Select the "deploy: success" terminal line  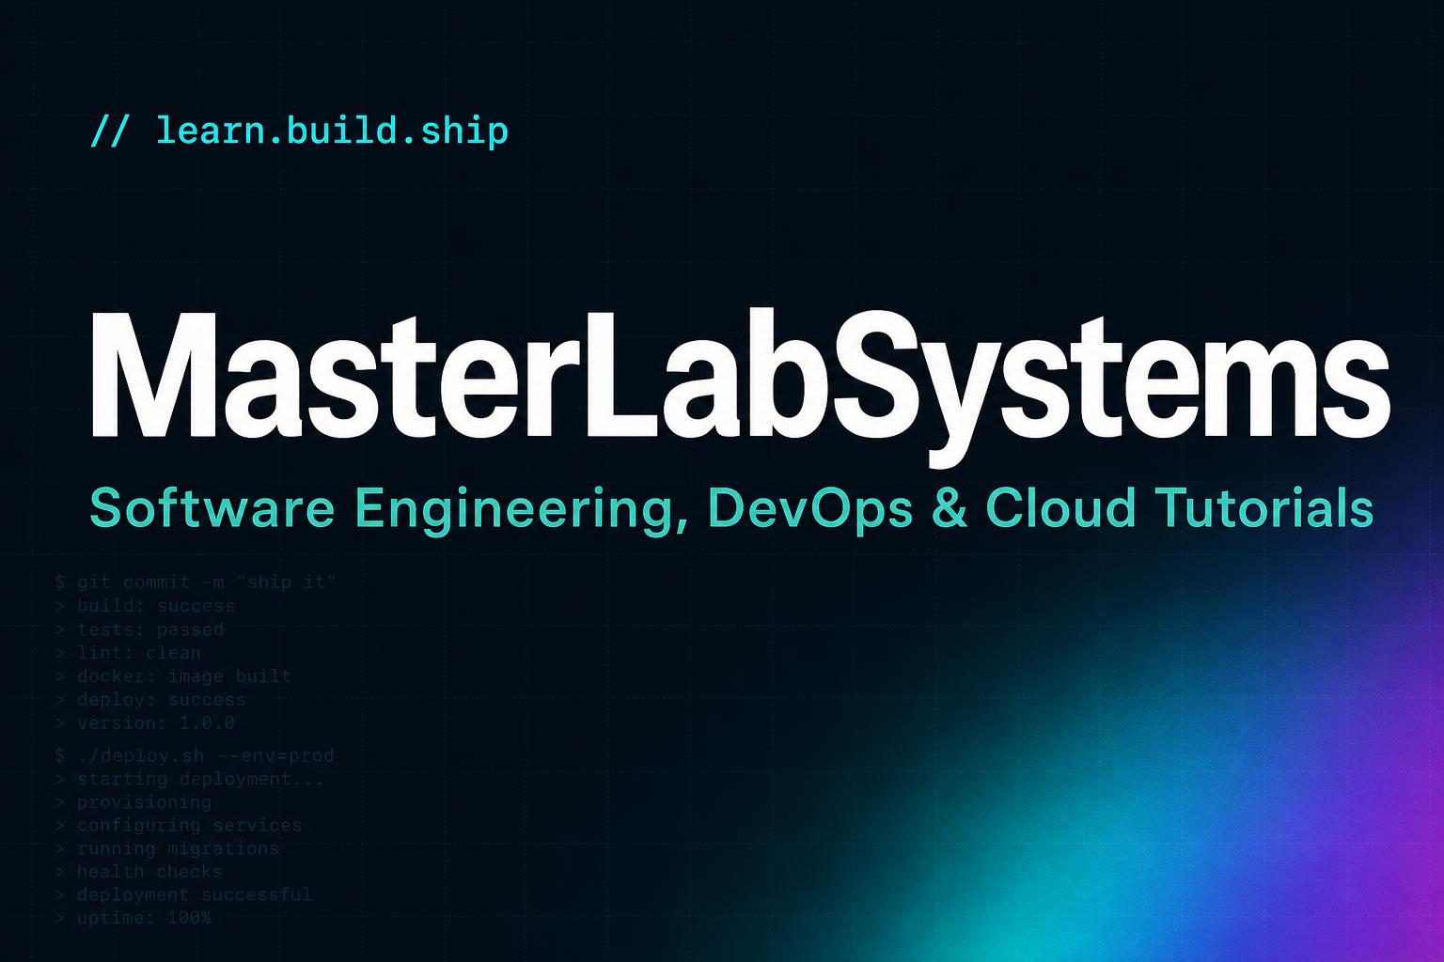coord(150,700)
